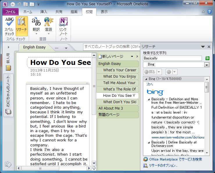Open the What's Your Career page
The width and height of the screenshot is (215, 173).
[x=118, y=70]
